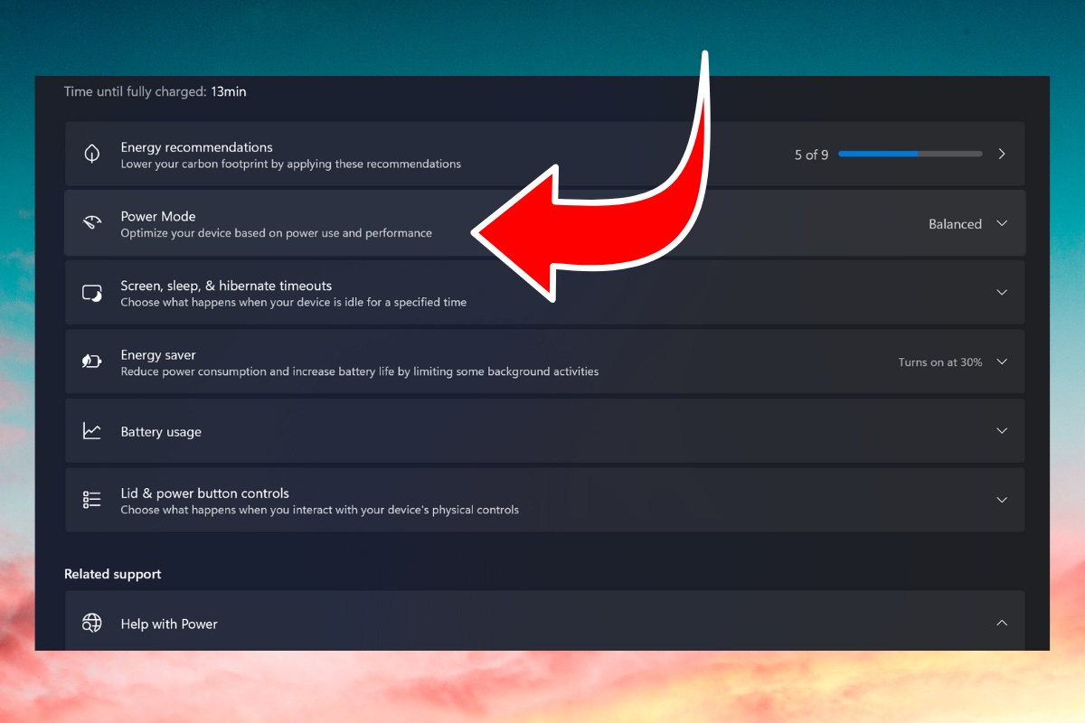The image size is (1085, 723).
Task: Click the Battery usage chart icon
Action: coord(92,431)
